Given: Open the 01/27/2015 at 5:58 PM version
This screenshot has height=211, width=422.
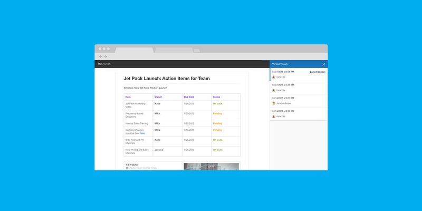Looking at the screenshot, I should click(x=299, y=74).
